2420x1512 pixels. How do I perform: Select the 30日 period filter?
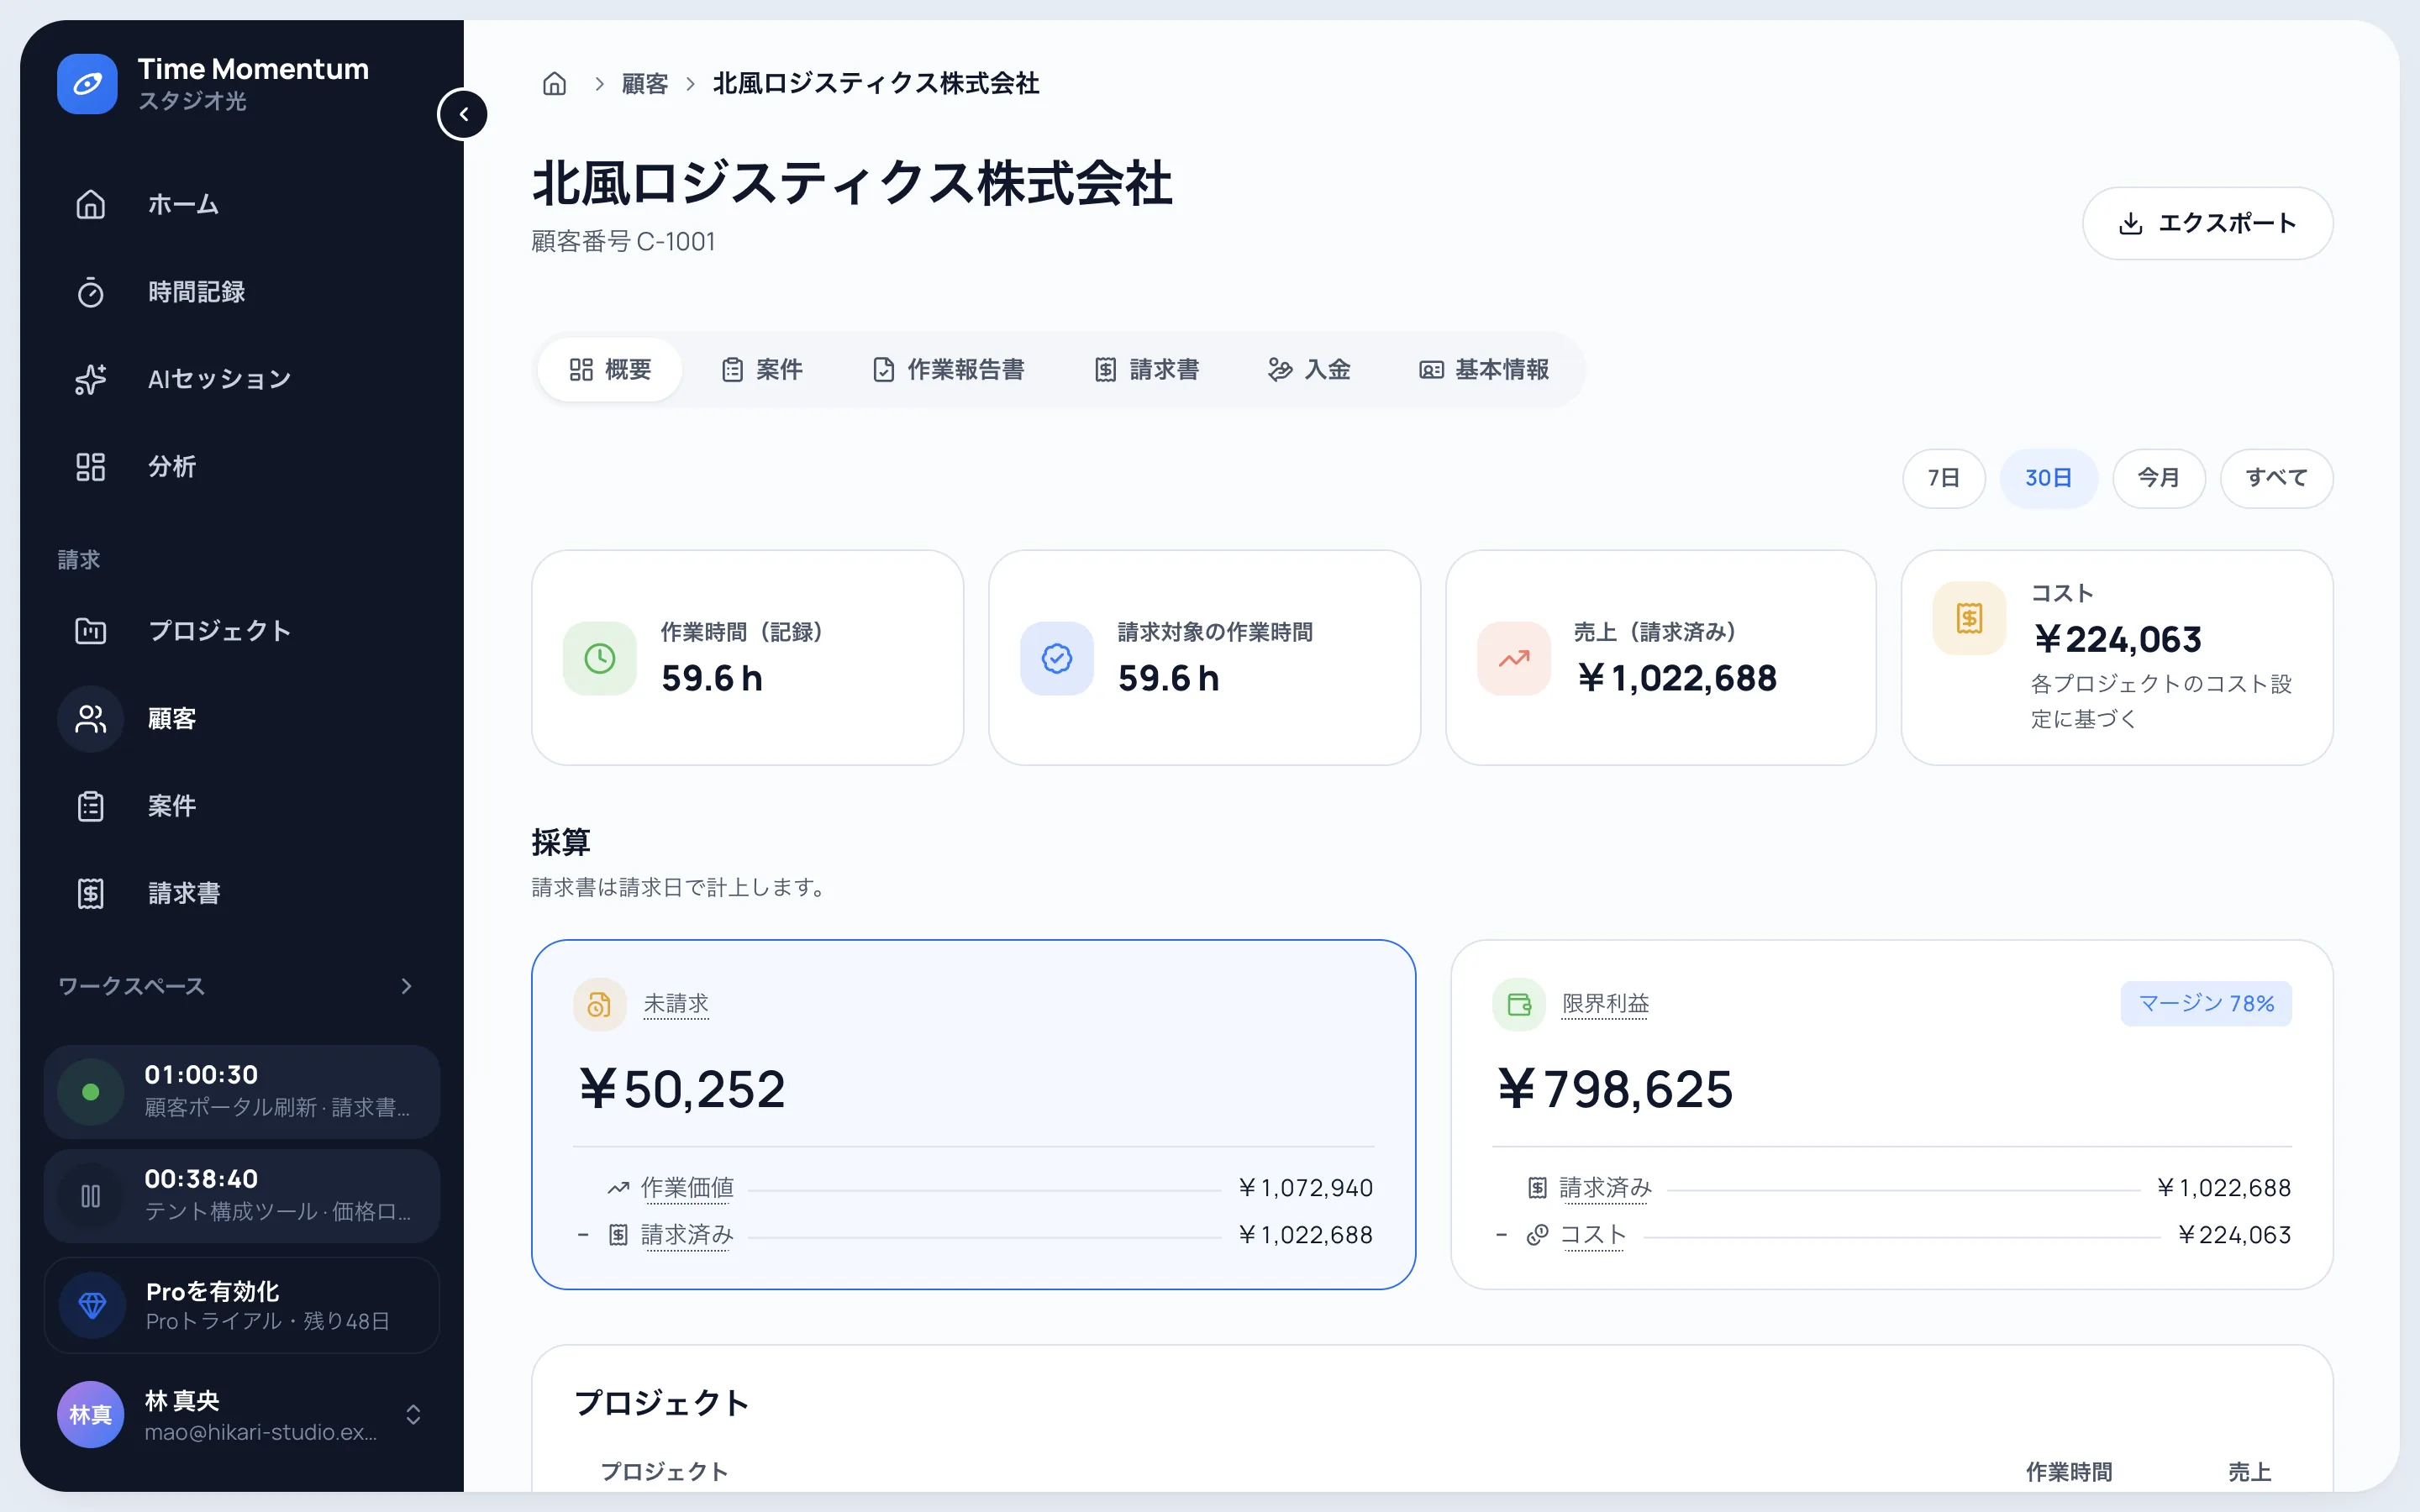2048,478
